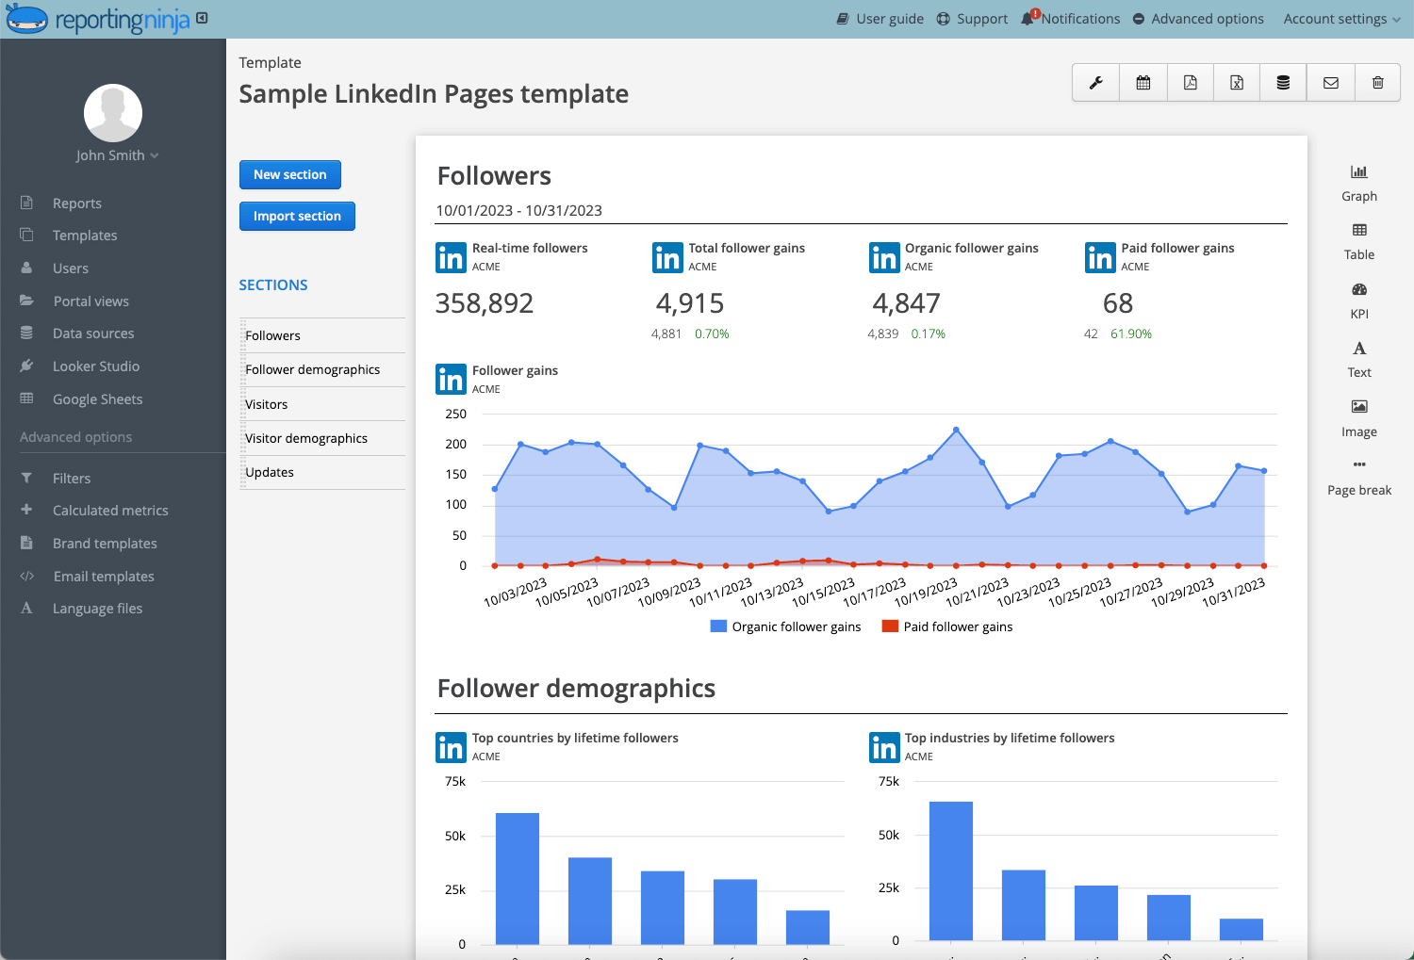This screenshot has height=960, width=1414.
Task: Export the template as PDF
Action: pos(1190,82)
